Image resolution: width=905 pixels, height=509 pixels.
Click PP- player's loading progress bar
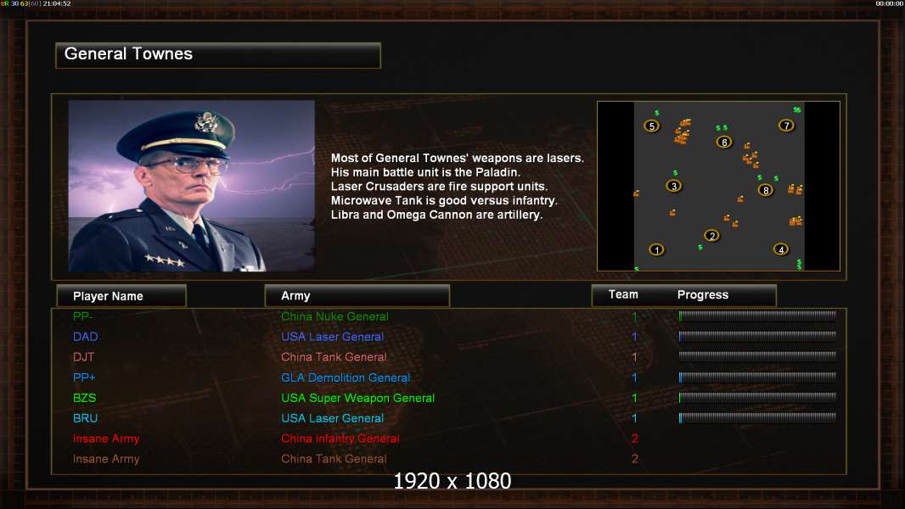click(x=757, y=316)
